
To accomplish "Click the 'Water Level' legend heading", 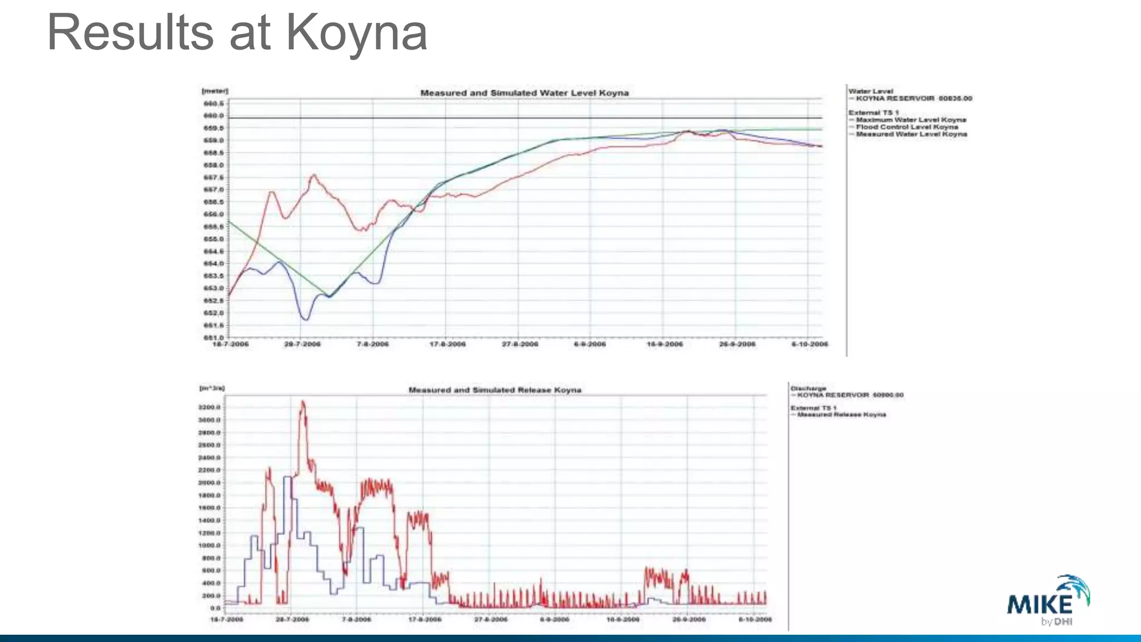I will [870, 91].
